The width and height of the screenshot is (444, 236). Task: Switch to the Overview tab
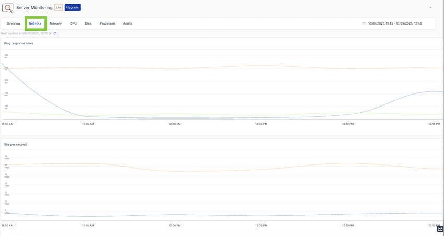tap(14, 23)
